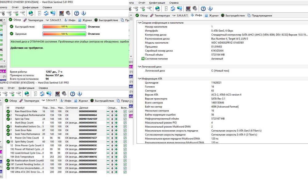Click globe icon in the Info window toolbar
The width and height of the screenshot is (308, 190).
157,8
